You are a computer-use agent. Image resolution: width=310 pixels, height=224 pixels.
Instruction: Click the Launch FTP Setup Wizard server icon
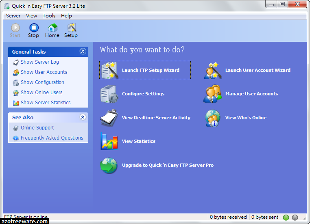tap(109, 70)
